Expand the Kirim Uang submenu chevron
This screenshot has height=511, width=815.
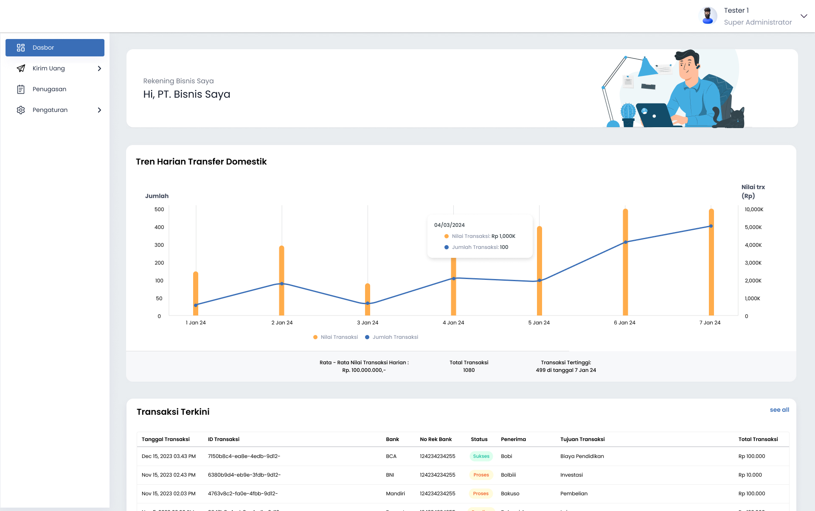[x=99, y=68]
